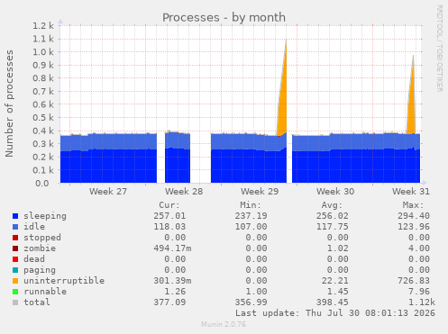Click the 'Week 27' x-axis label
448x334 pixels.
108,192
